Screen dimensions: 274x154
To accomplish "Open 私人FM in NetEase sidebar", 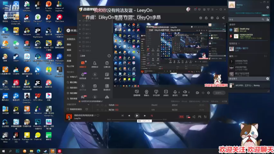I will (70, 66).
